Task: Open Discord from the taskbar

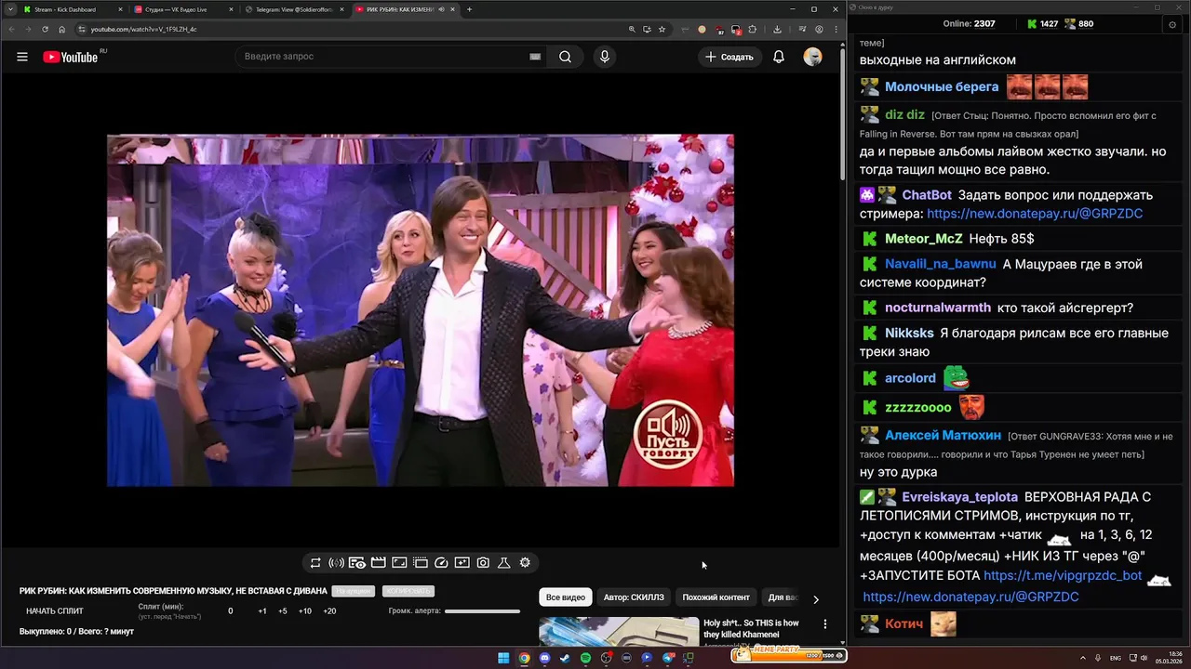Action: [544, 658]
